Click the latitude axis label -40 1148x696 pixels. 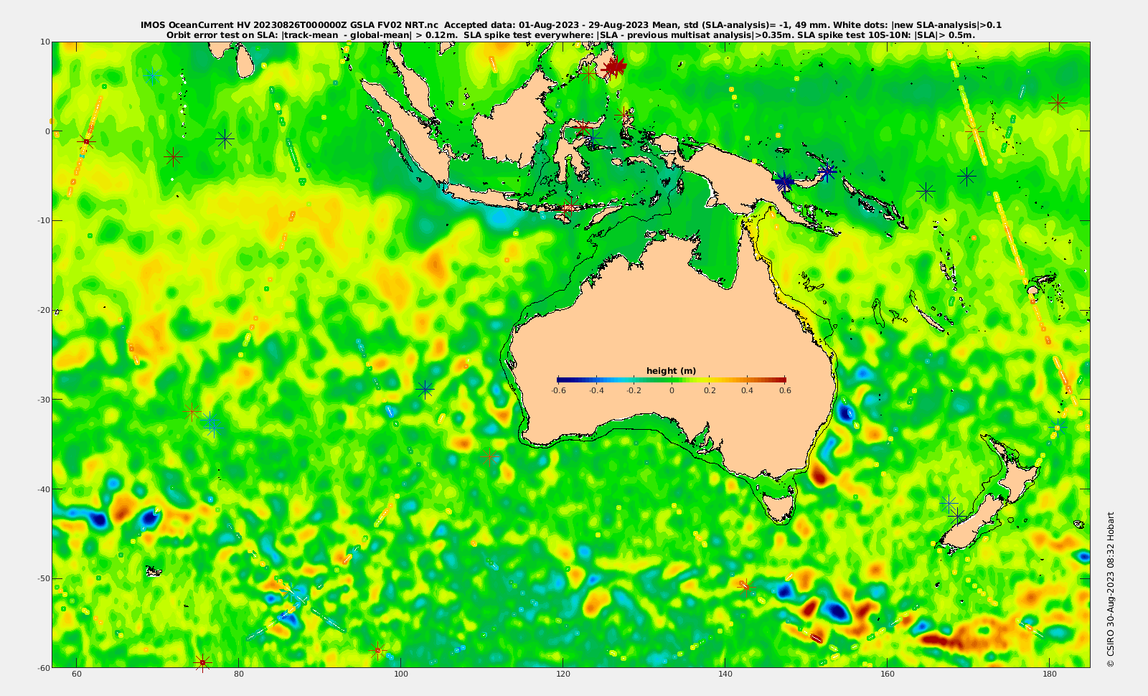[42, 489]
